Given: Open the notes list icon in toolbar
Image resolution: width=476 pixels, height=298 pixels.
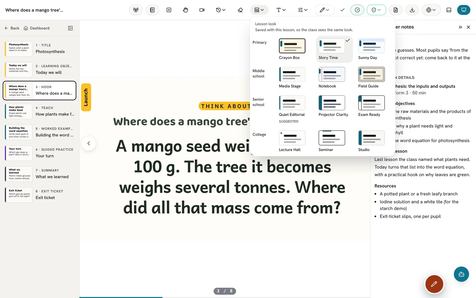Looking at the screenshot, I should coord(152,10).
